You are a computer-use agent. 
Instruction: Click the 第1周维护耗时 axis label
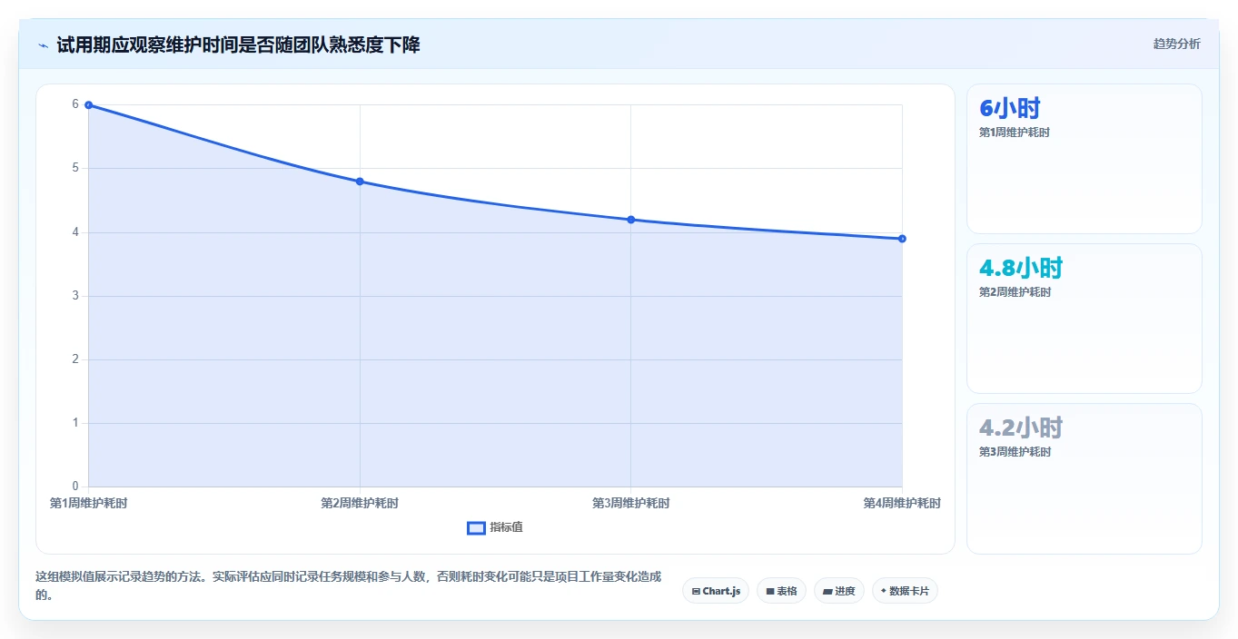point(88,503)
